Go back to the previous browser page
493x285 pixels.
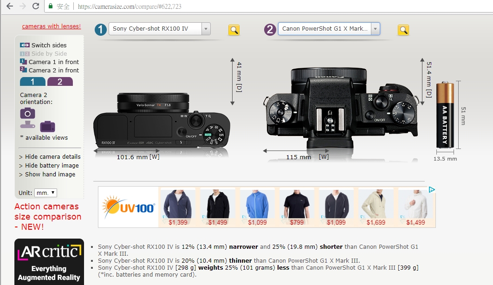point(10,6)
